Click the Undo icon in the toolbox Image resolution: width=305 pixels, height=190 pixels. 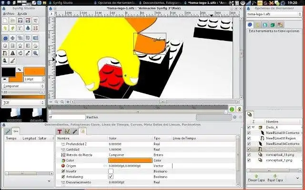5,28
